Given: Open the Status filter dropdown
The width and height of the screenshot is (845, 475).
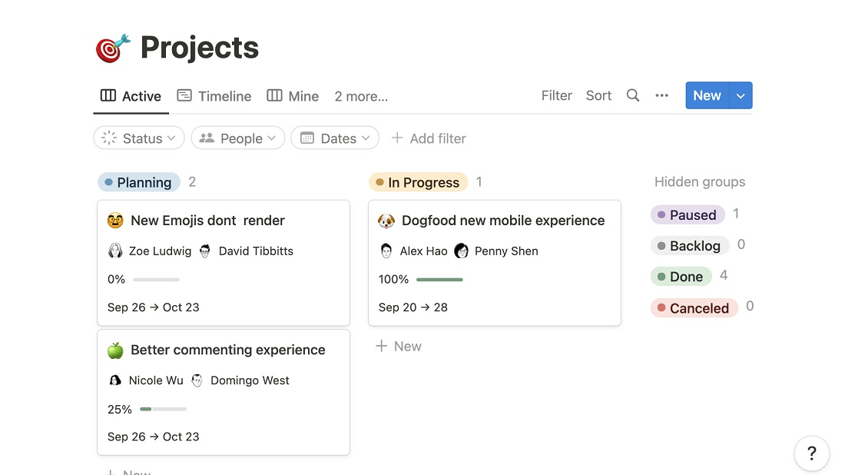Looking at the screenshot, I should (x=138, y=138).
